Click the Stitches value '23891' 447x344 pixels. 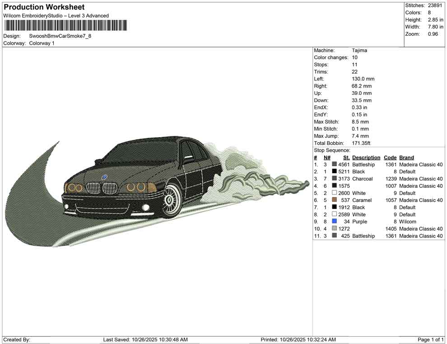(435, 5)
